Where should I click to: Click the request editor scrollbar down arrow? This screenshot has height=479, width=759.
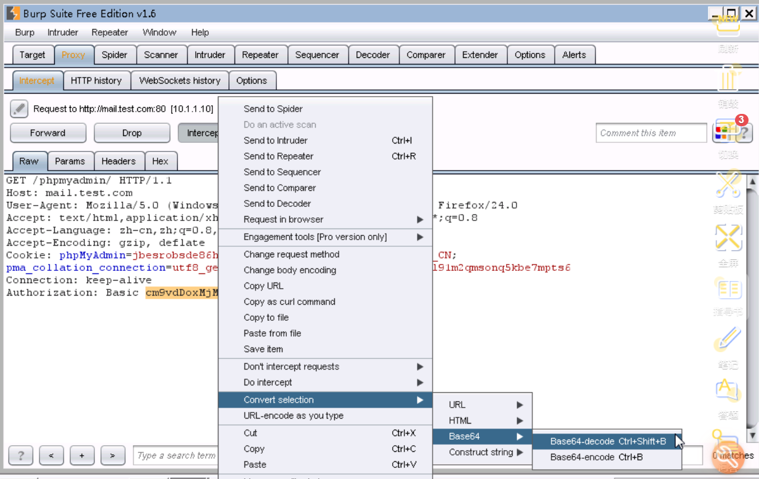(x=752, y=435)
